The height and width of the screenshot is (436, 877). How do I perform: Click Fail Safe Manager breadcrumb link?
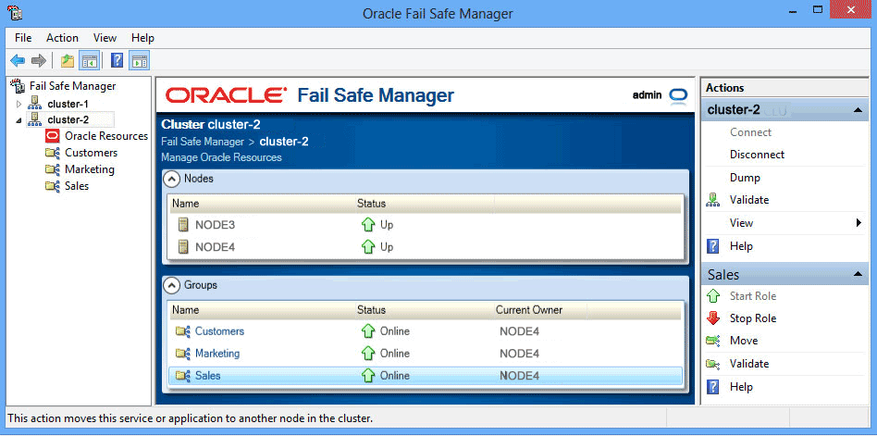(203, 142)
